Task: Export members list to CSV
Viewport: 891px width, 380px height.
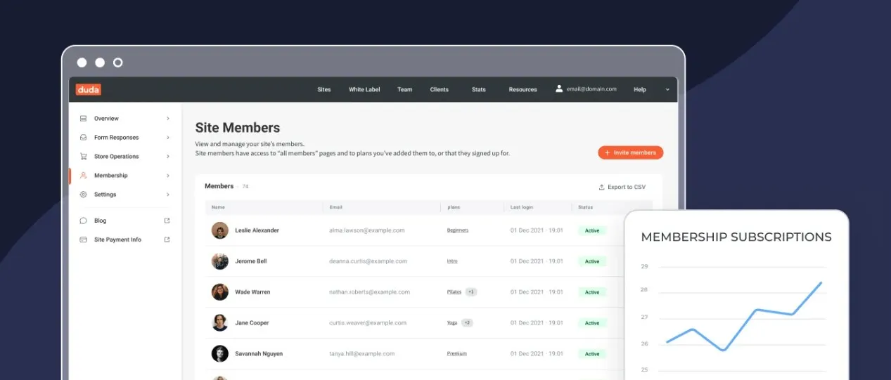Action: click(x=622, y=187)
